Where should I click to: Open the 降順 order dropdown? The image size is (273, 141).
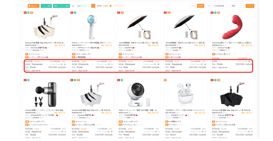pos(237,6)
